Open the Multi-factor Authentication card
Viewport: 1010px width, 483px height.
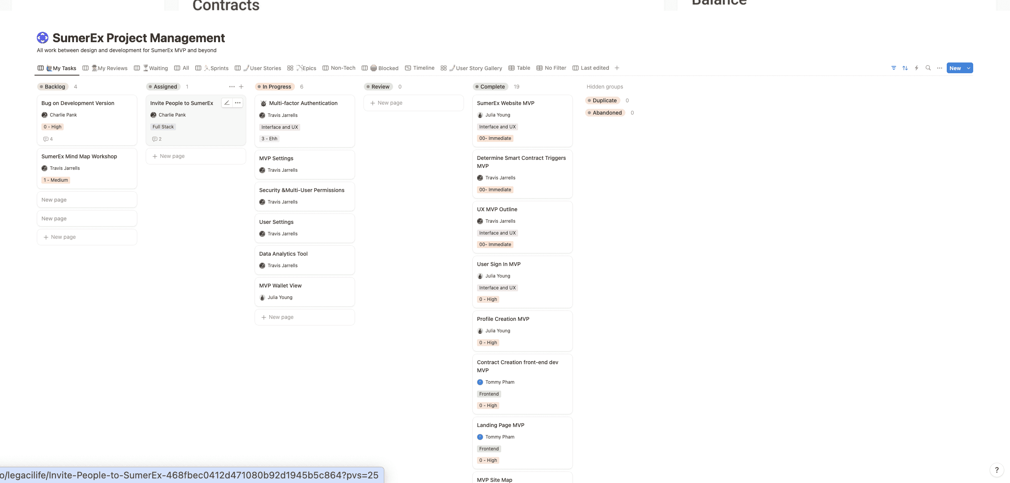tap(303, 103)
